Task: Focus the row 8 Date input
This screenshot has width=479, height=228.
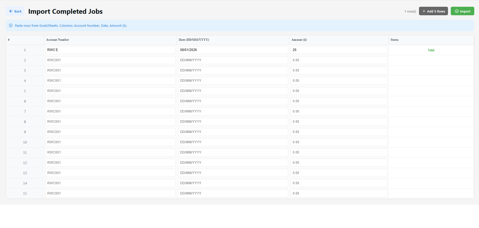Action: [x=233, y=122]
